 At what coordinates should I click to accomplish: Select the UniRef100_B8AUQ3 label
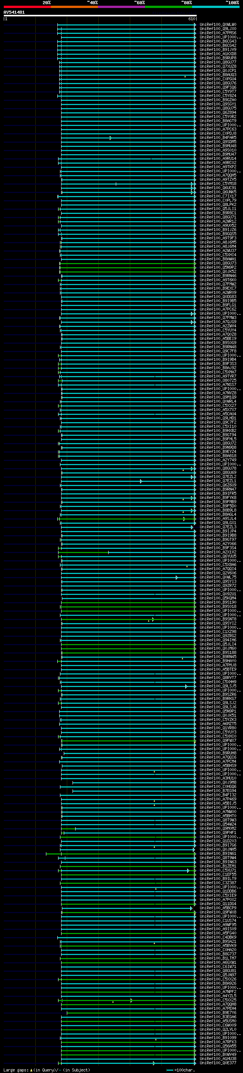[218, 75]
